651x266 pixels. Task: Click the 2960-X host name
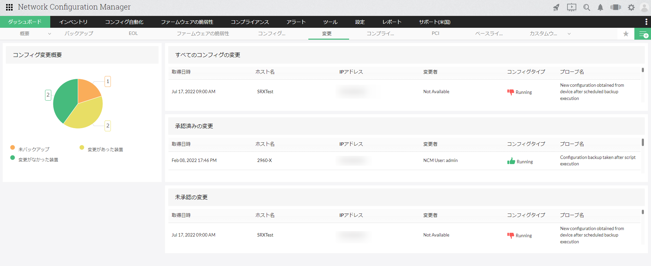point(264,160)
